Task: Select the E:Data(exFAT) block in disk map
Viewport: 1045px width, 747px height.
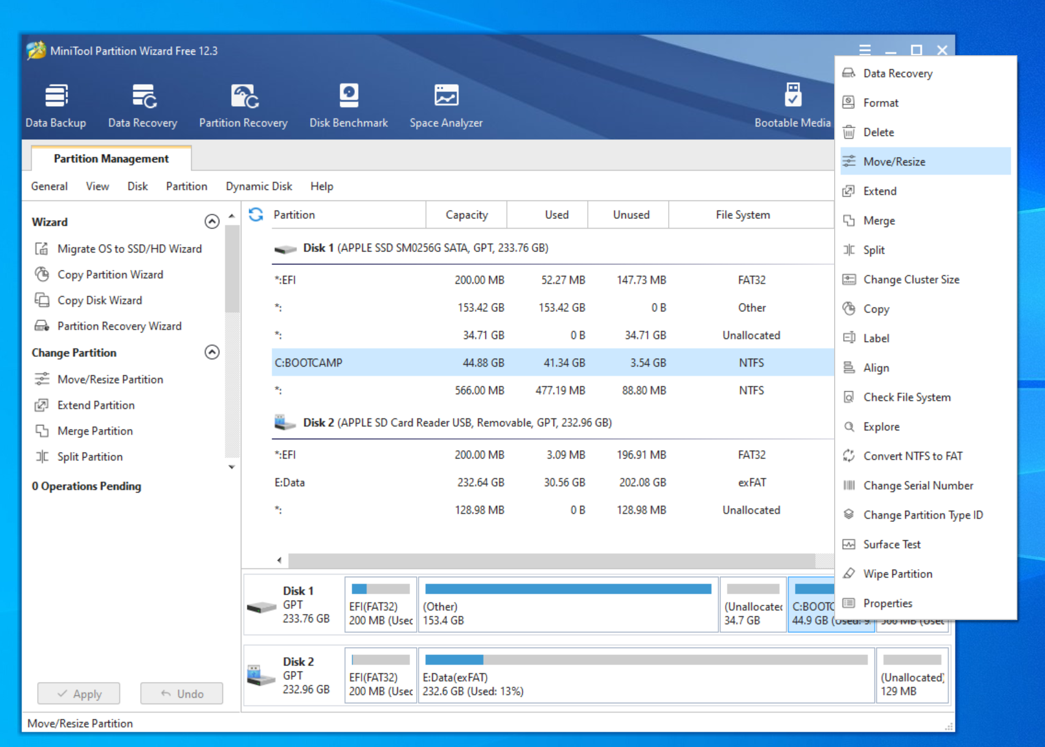Action: 646,675
